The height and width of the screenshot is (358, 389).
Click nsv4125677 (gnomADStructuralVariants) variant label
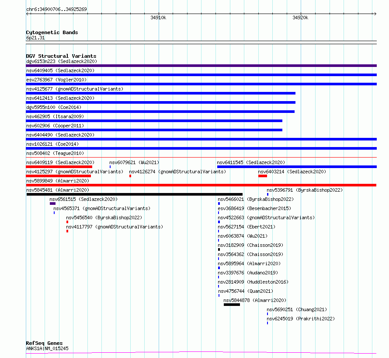tap(75, 89)
